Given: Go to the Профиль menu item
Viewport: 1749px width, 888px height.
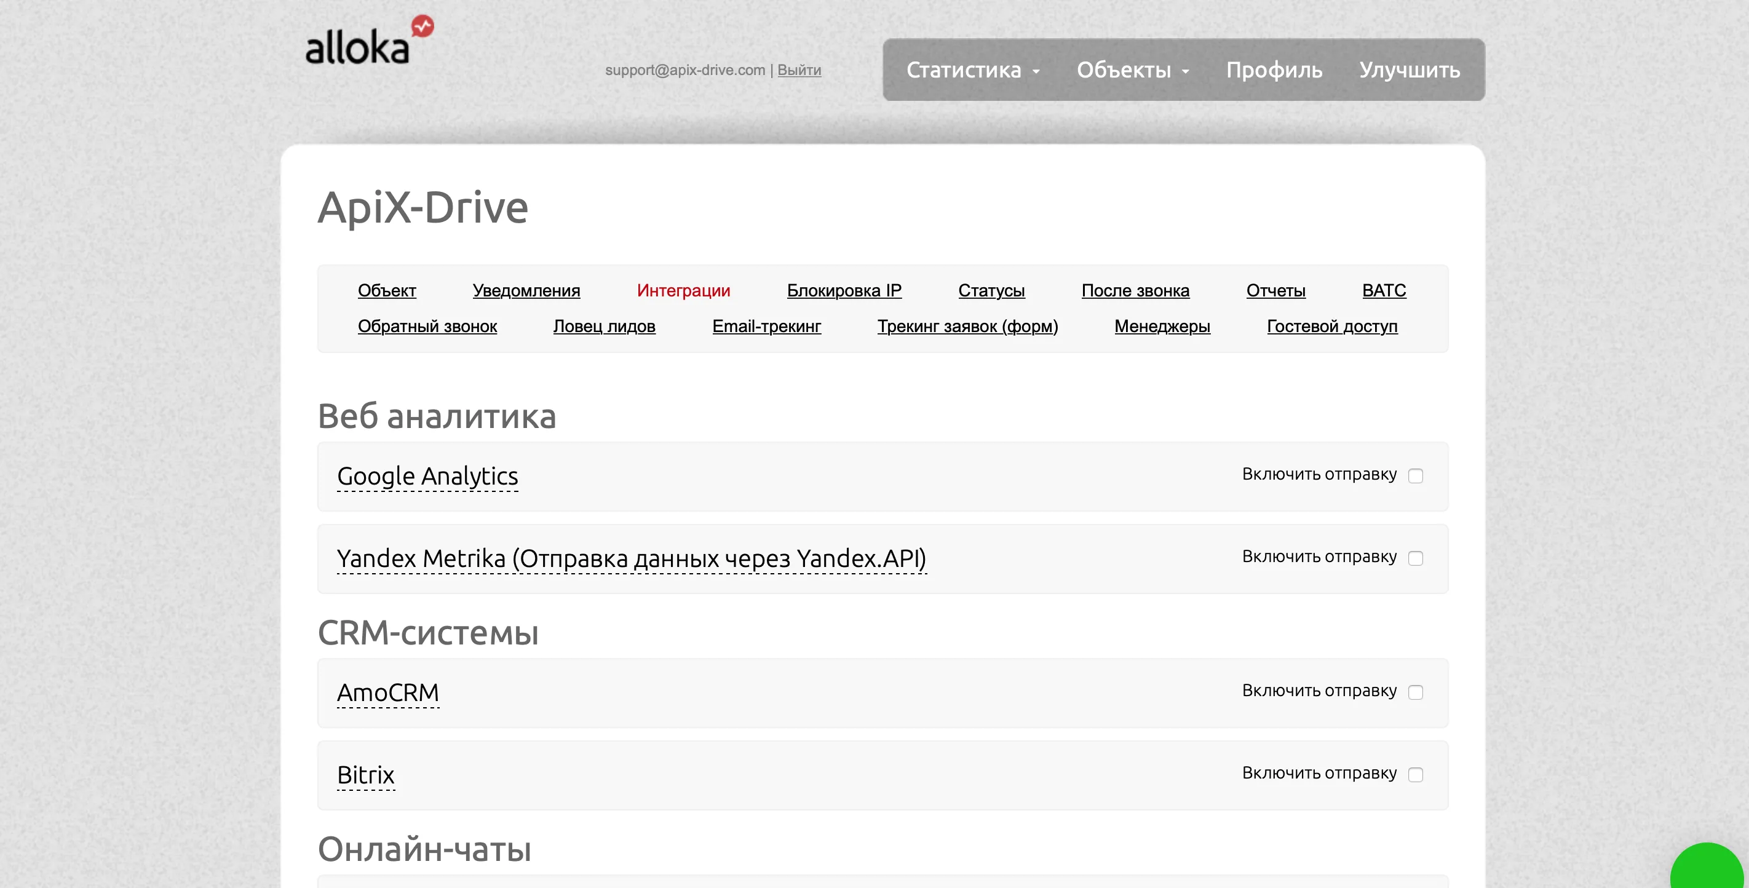Looking at the screenshot, I should pyautogui.click(x=1274, y=70).
